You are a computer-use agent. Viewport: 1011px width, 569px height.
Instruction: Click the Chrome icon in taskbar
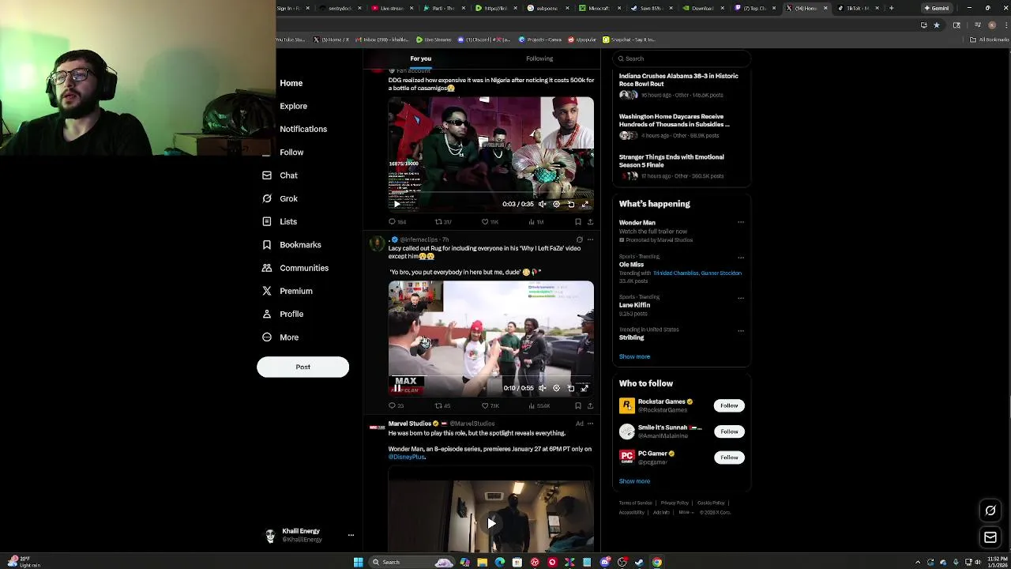coord(656,562)
